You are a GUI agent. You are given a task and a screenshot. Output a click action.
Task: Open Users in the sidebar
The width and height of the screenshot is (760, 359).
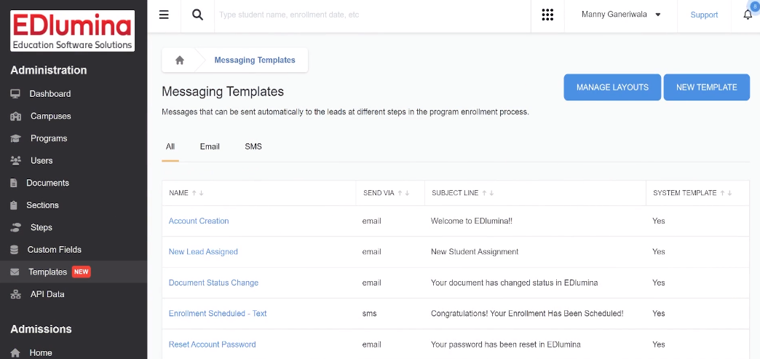41,161
